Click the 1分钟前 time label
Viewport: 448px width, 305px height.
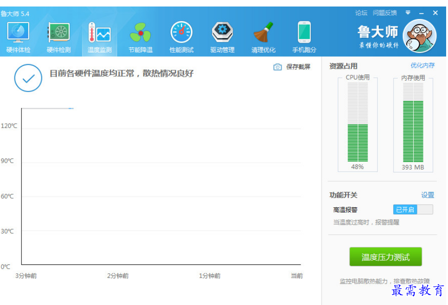tap(210, 276)
